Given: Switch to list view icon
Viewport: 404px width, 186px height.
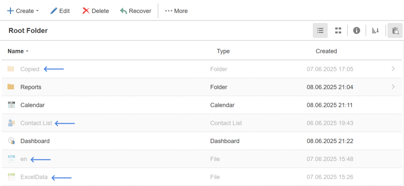Looking at the screenshot, I should tap(320, 30).
